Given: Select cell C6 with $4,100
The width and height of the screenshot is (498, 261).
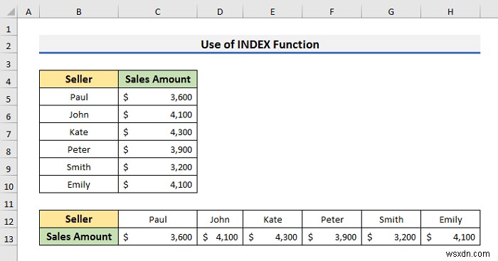Looking at the screenshot, I should point(157,114).
